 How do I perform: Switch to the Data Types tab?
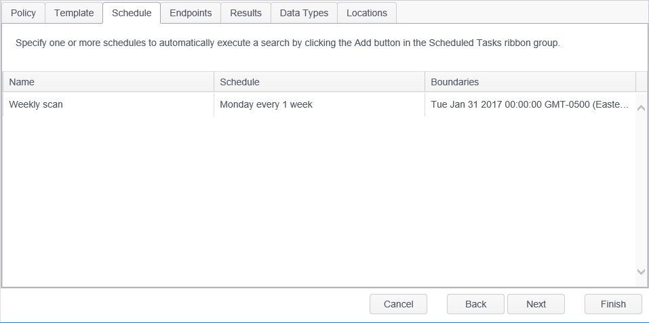(x=304, y=13)
